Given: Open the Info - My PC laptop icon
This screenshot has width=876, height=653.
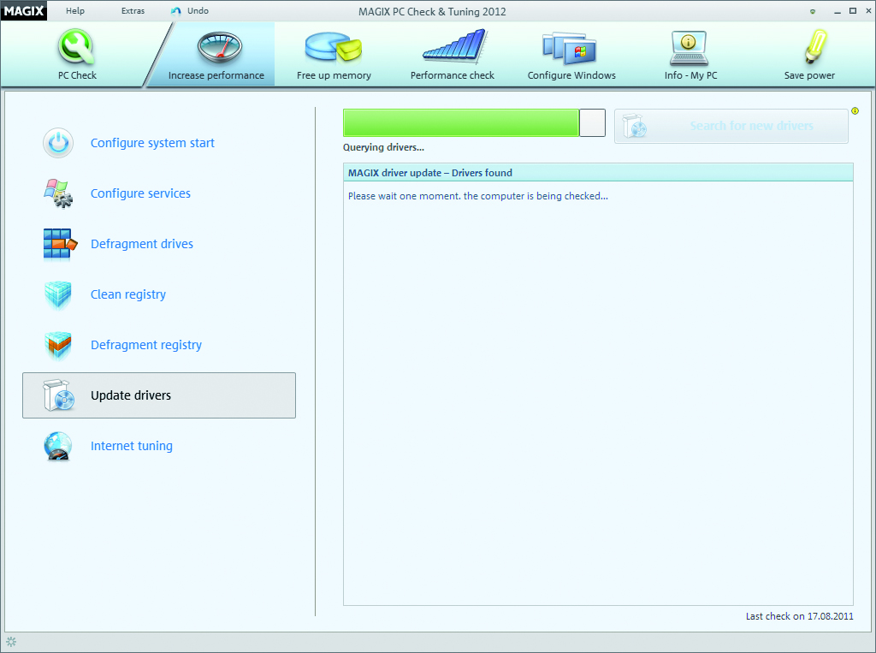Looking at the screenshot, I should [x=689, y=48].
